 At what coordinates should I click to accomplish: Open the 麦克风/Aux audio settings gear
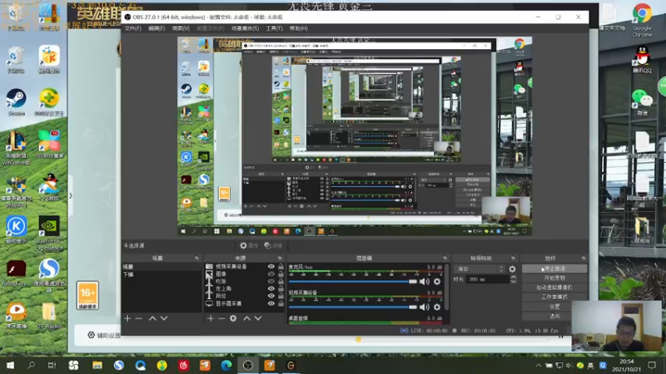coord(436,282)
